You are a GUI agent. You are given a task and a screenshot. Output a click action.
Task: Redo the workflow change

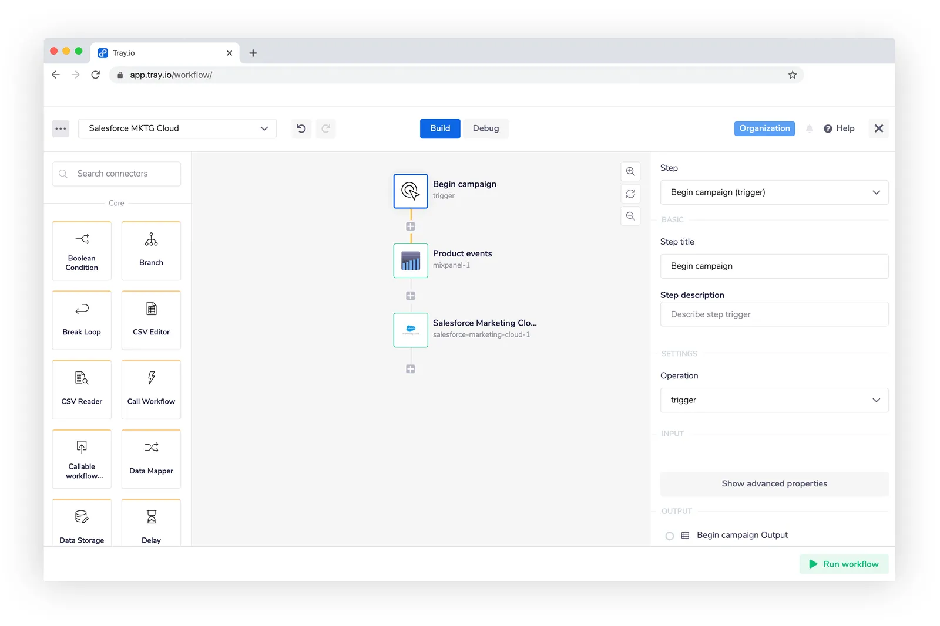(325, 128)
